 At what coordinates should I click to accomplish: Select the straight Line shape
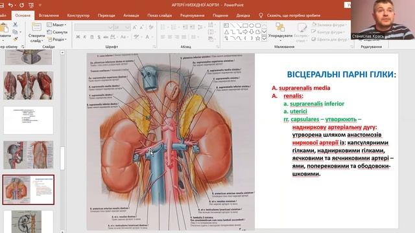click(x=232, y=26)
